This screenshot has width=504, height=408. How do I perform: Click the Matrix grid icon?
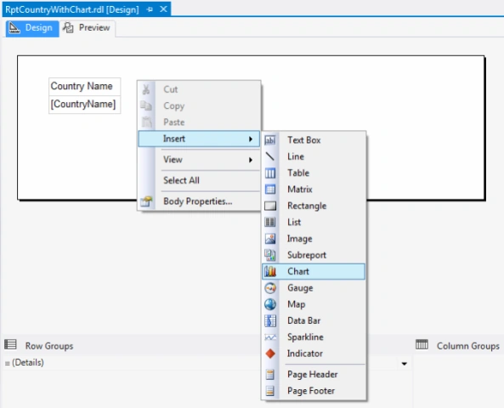tap(270, 189)
